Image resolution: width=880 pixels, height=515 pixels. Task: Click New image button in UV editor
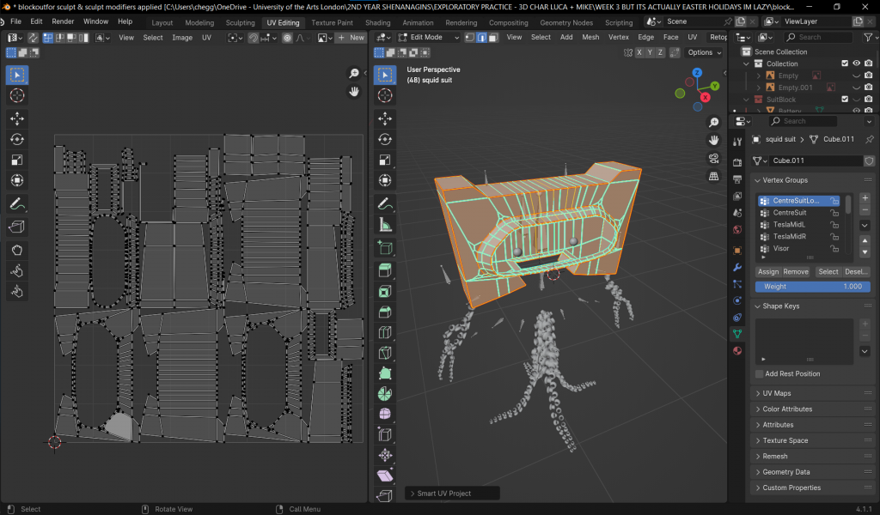pyautogui.click(x=351, y=38)
